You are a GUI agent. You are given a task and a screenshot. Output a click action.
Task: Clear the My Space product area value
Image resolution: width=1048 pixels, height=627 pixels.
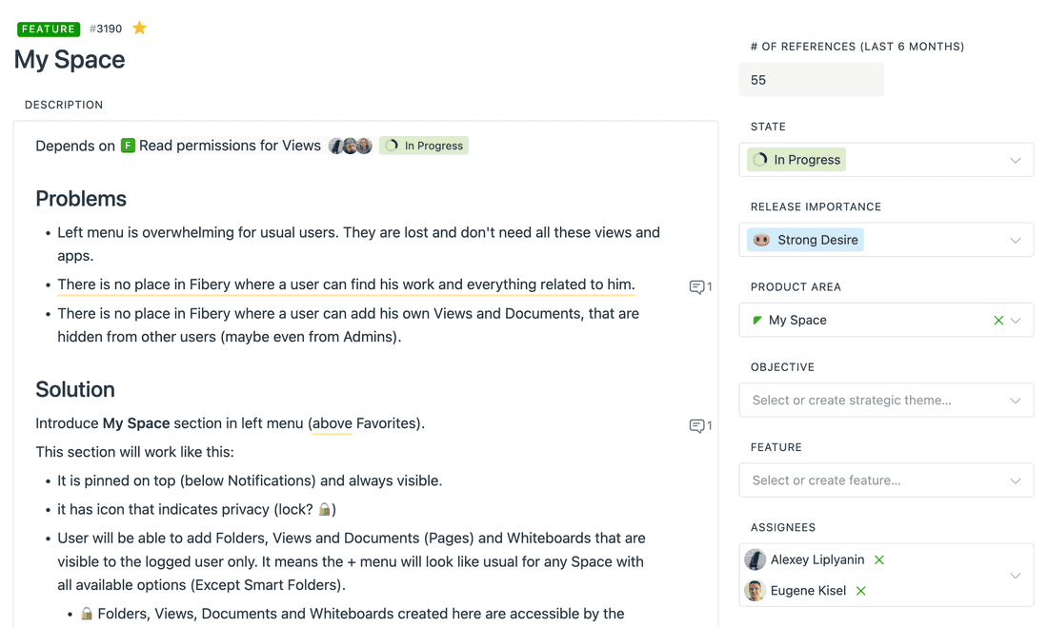(x=998, y=321)
